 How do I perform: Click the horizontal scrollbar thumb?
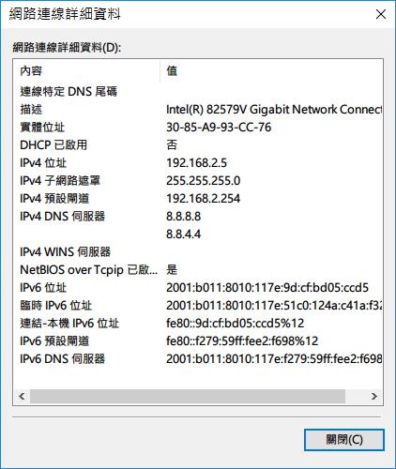[x=188, y=397]
